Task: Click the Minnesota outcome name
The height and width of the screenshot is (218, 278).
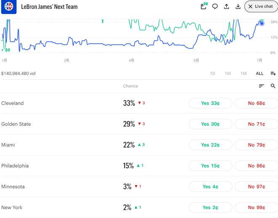Action: [x=13, y=186]
